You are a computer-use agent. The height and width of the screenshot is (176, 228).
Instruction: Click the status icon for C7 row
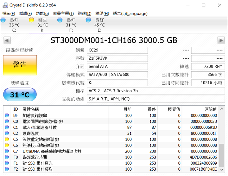[x=7, y=151]
